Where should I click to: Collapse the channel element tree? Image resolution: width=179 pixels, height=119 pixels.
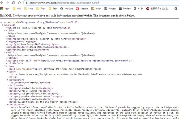tap(3, 25)
